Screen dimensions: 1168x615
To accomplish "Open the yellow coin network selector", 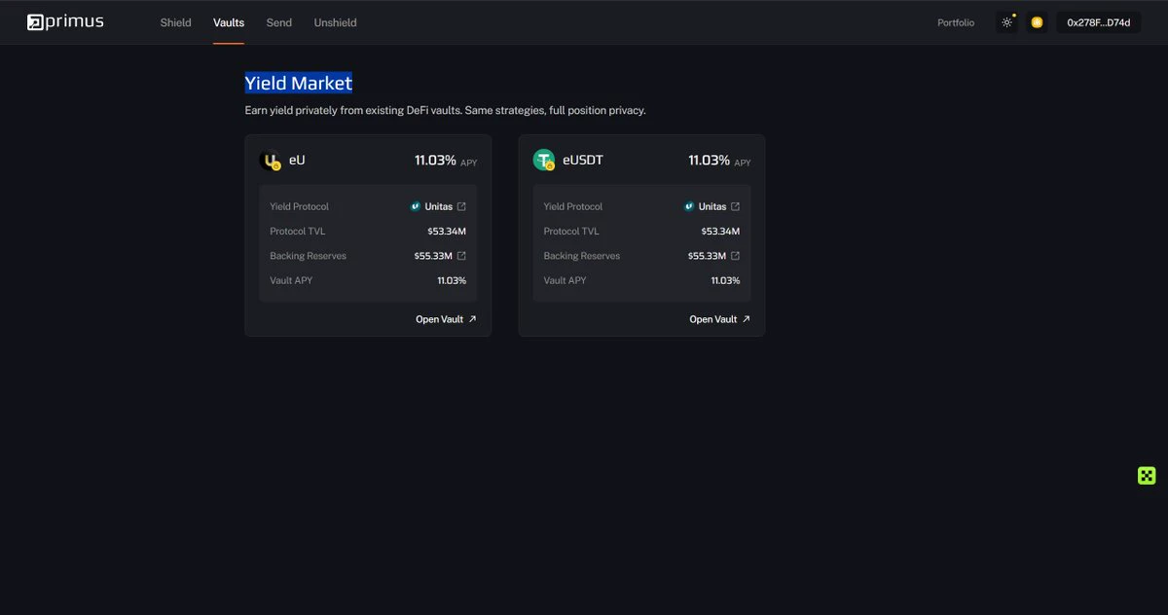I will [x=1037, y=22].
